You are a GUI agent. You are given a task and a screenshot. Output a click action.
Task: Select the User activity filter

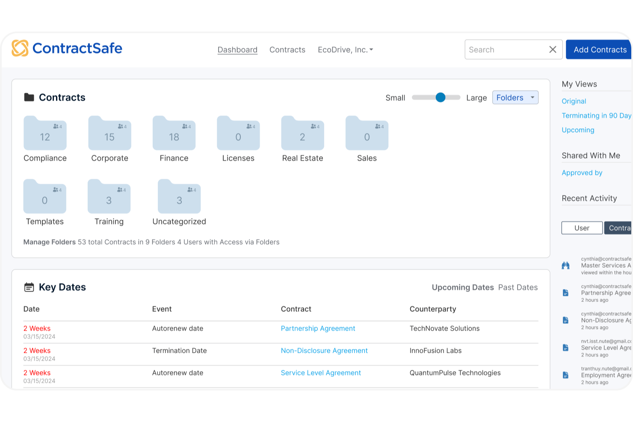pyautogui.click(x=582, y=228)
